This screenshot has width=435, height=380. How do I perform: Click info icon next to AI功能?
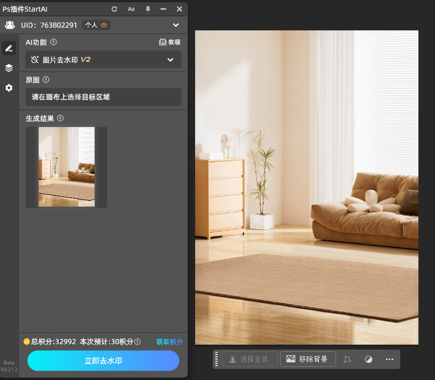[54, 42]
